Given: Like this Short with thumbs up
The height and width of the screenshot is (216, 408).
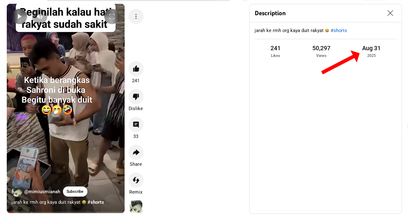Looking at the screenshot, I should [x=136, y=69].
